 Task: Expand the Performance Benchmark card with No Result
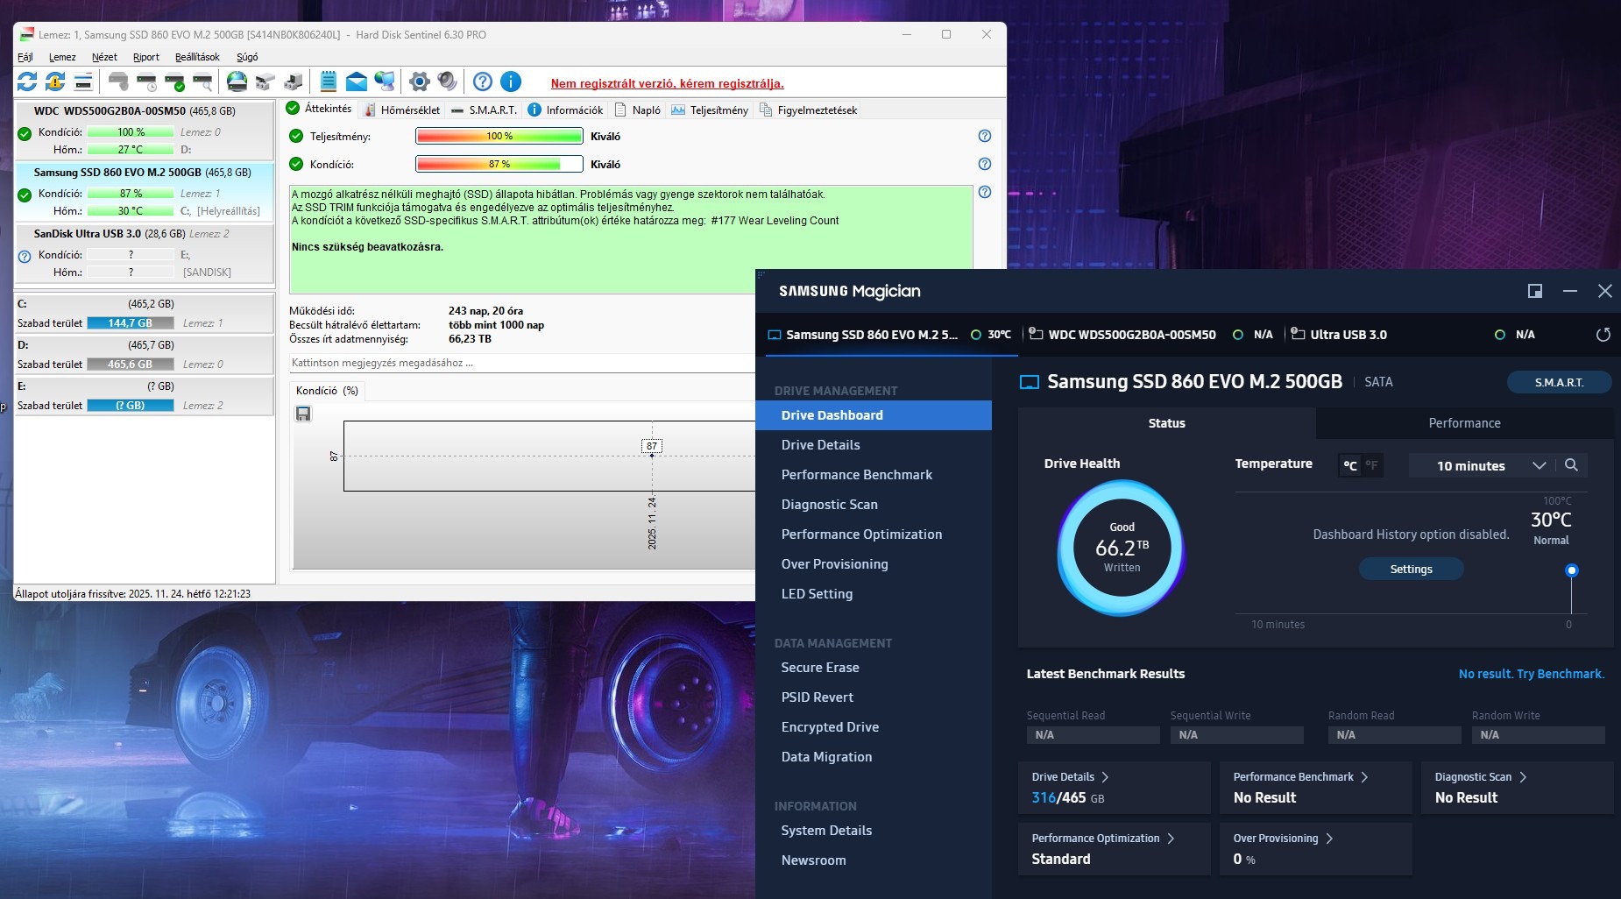tap(1315, 788)
